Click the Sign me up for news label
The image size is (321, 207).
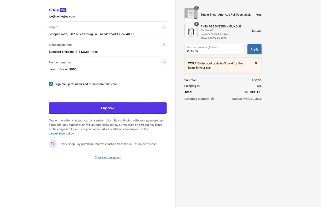[86, 84]
